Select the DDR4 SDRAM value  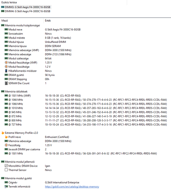[x=53, y=46]
